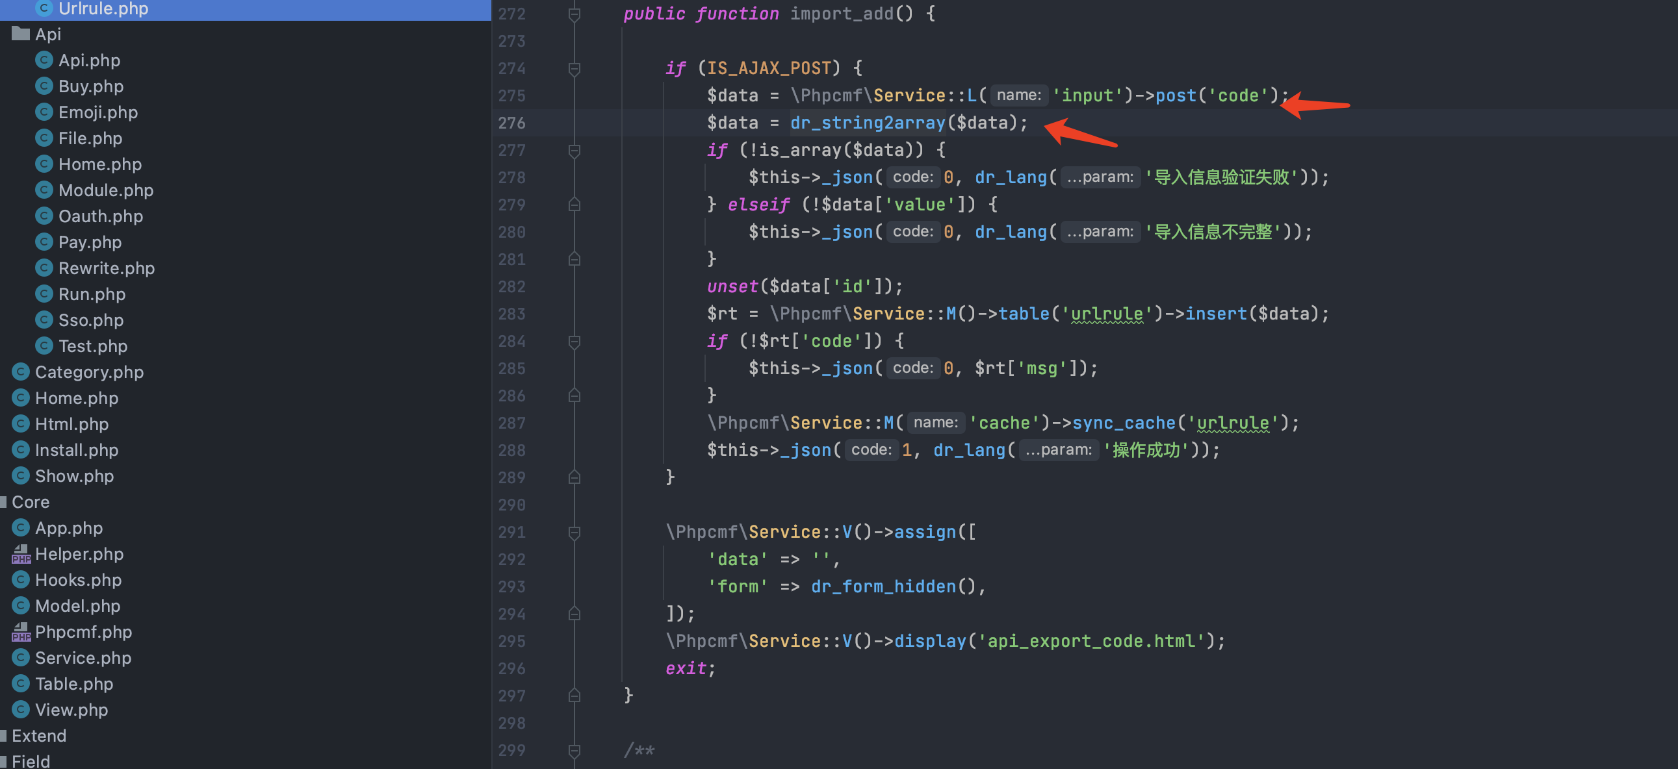Viewport: 1678px width, 769px height.
Task: Click the App.php class icon
Action: point(21,527)
